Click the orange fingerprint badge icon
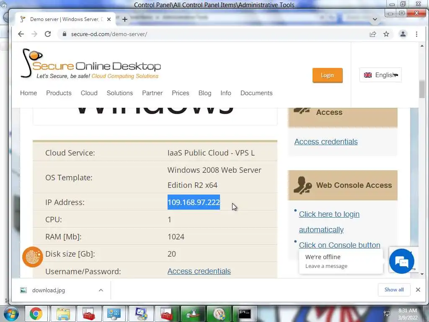Screen dimensions: 429x322 (x=33, y=257)
